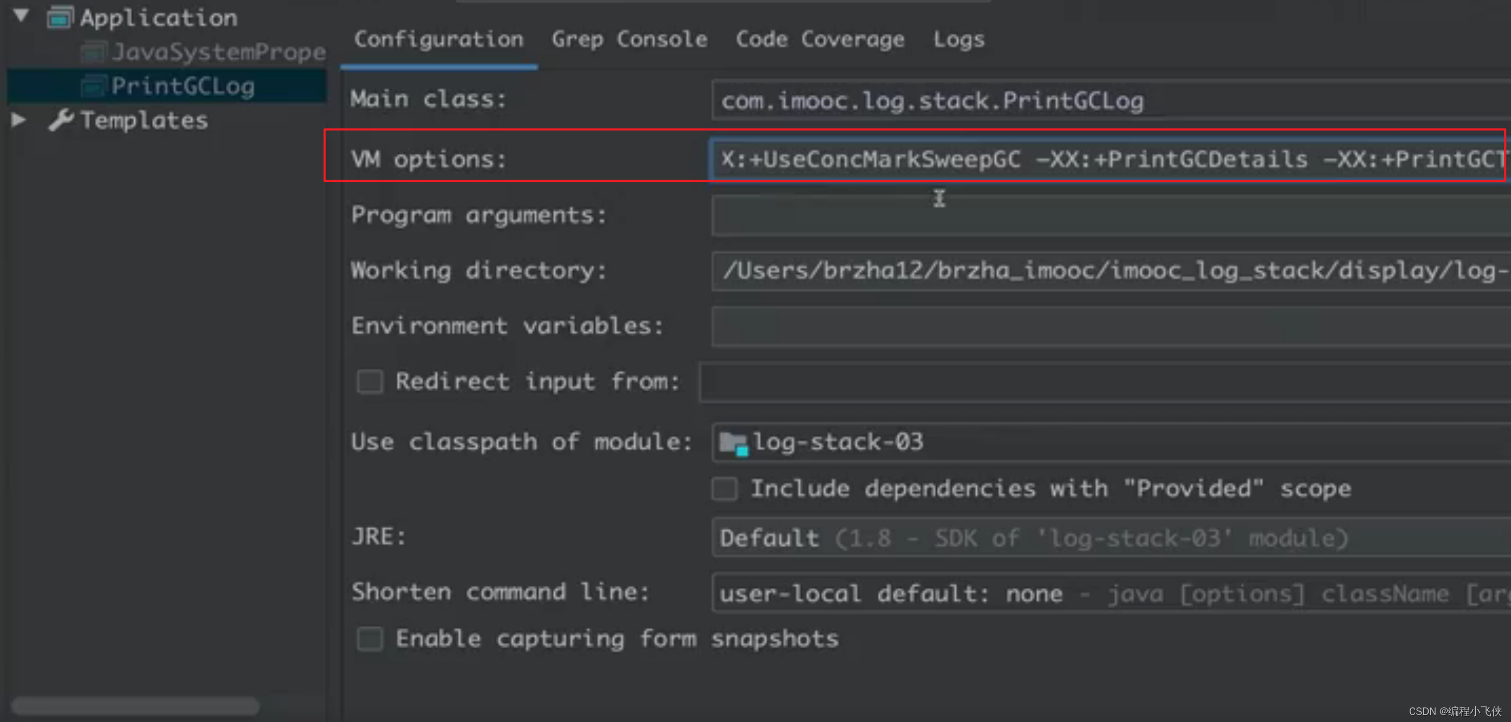Click the 'Environment variables:' label
Image resolution: width=1511 pixels, height=722 pixels.
[508, 326]
